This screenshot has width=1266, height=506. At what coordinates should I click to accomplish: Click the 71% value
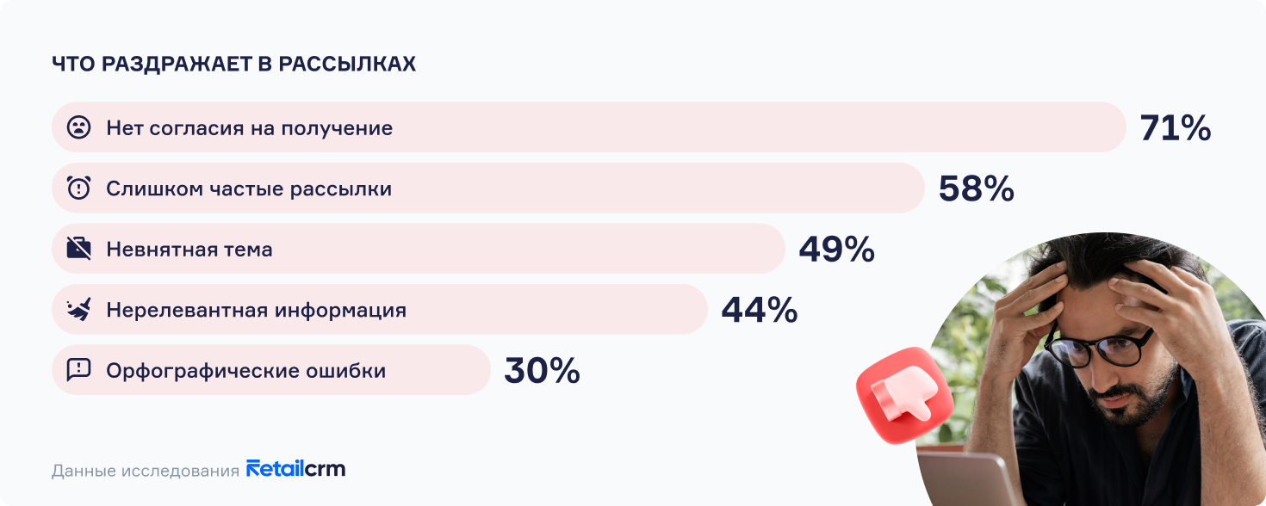1175,128
